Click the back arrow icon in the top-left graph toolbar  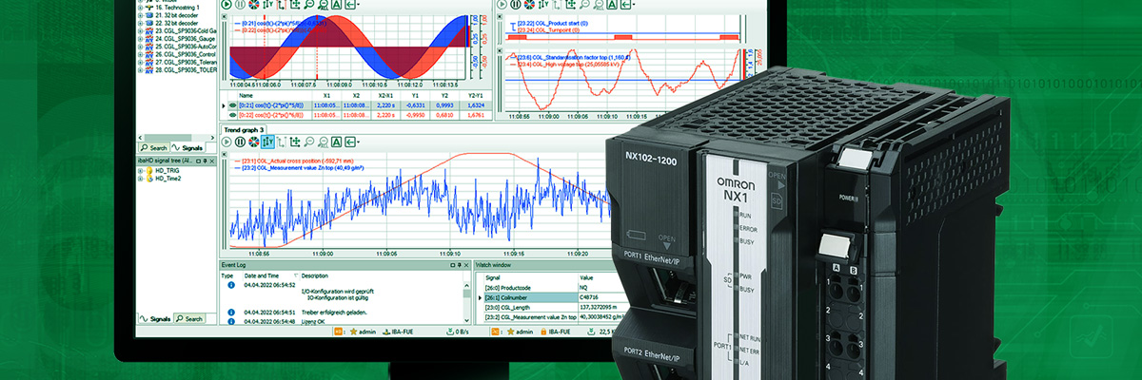pyautogui.click(x=350, y=5)
